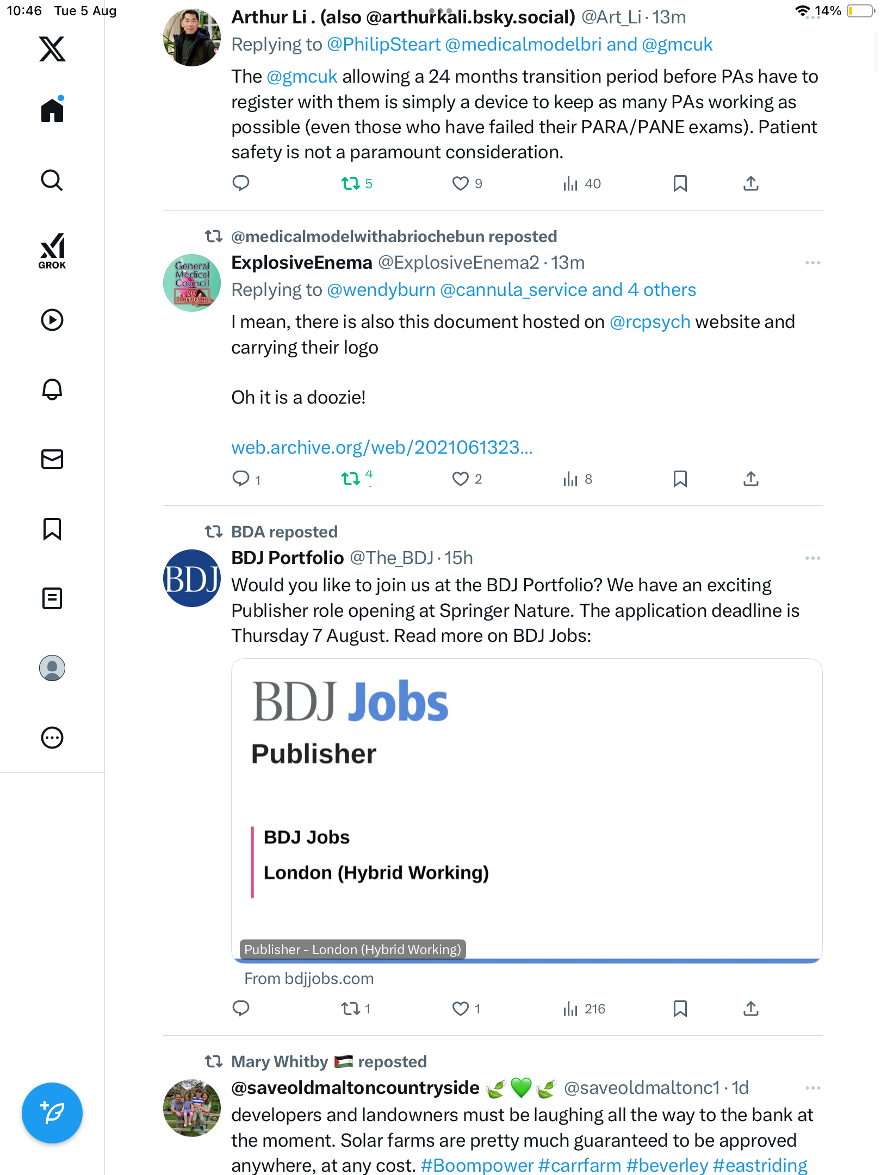
Task: Open Lists icon in the sidebar
Action: coord(52,598)
